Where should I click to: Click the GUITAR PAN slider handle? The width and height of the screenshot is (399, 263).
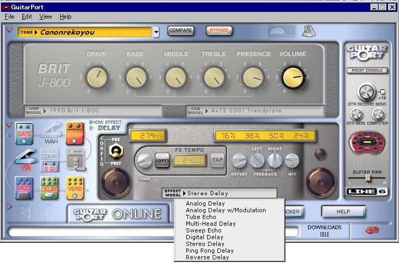point(367,179)
